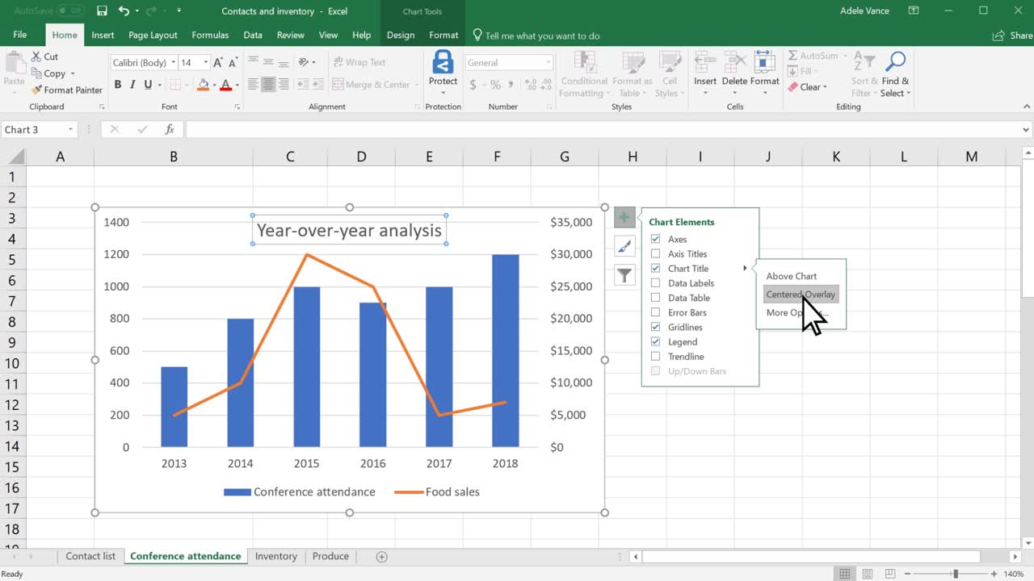
Task: Toggle the AutoSave switch
Action: point(72,11)
